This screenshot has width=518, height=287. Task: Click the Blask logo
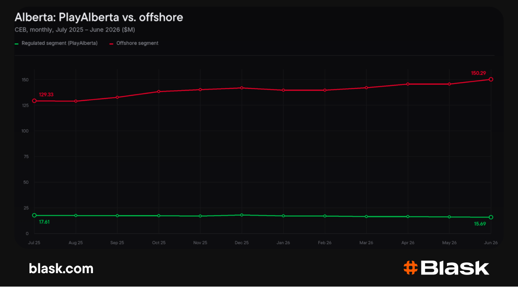(x=446, y=268)
